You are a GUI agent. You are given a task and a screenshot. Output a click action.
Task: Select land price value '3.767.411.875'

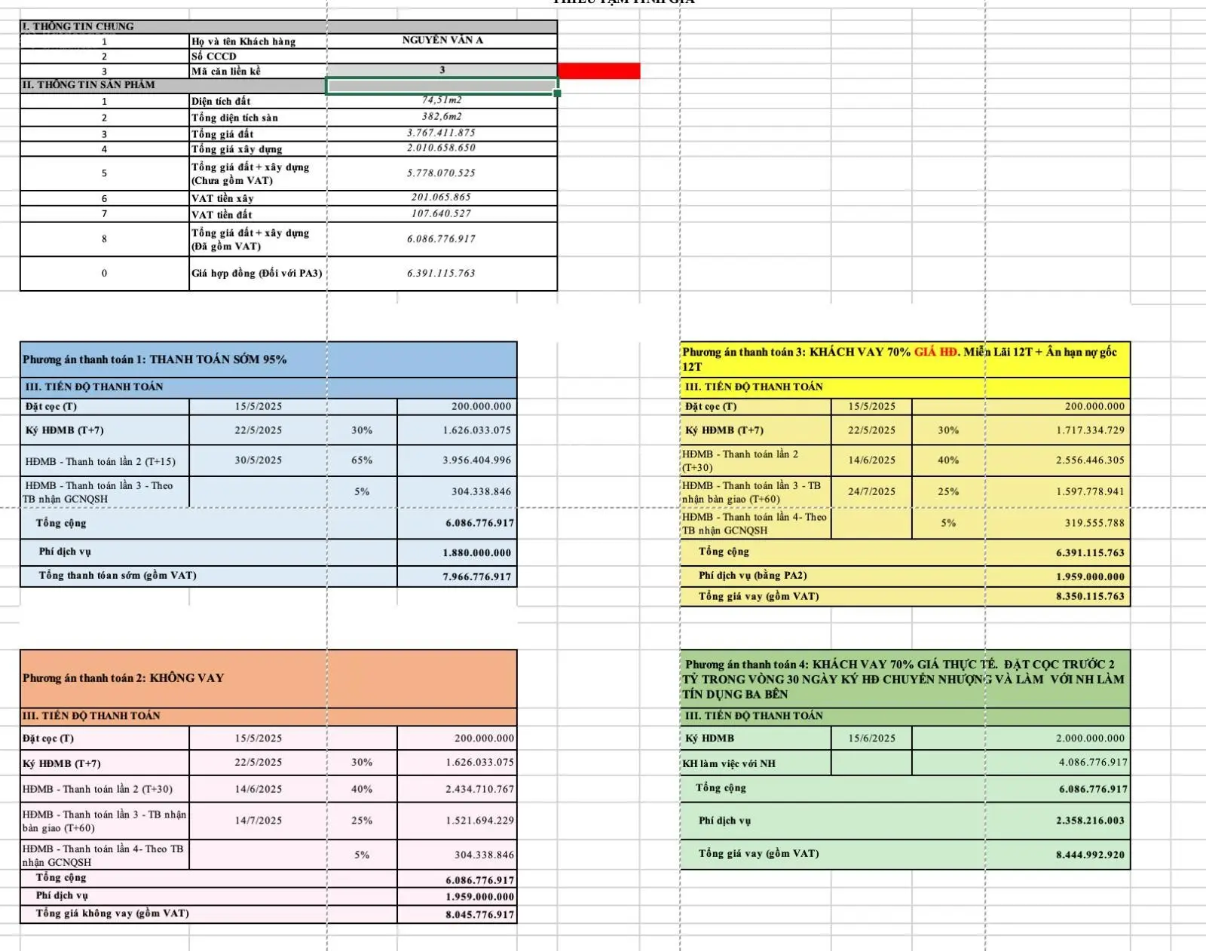tap(442, 133)
